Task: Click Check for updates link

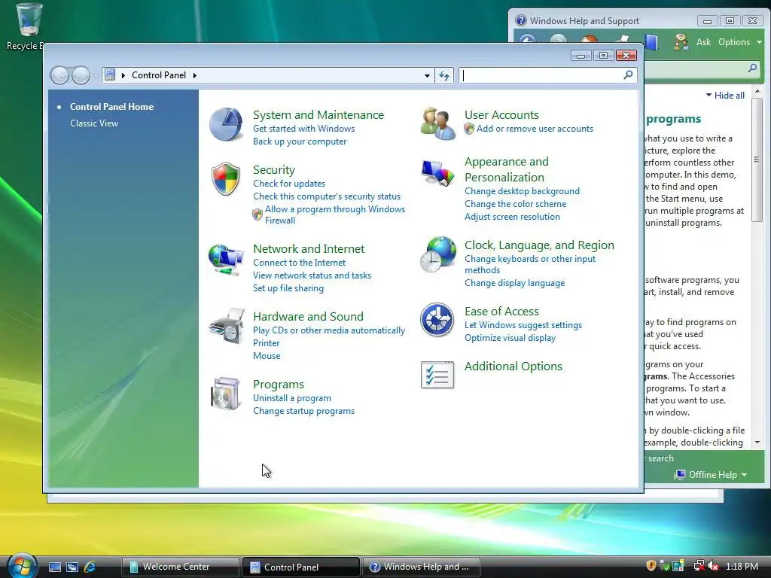Action: point(289,184)
